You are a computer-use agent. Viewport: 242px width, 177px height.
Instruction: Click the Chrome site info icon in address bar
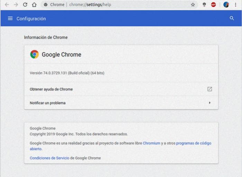(46, 4)
